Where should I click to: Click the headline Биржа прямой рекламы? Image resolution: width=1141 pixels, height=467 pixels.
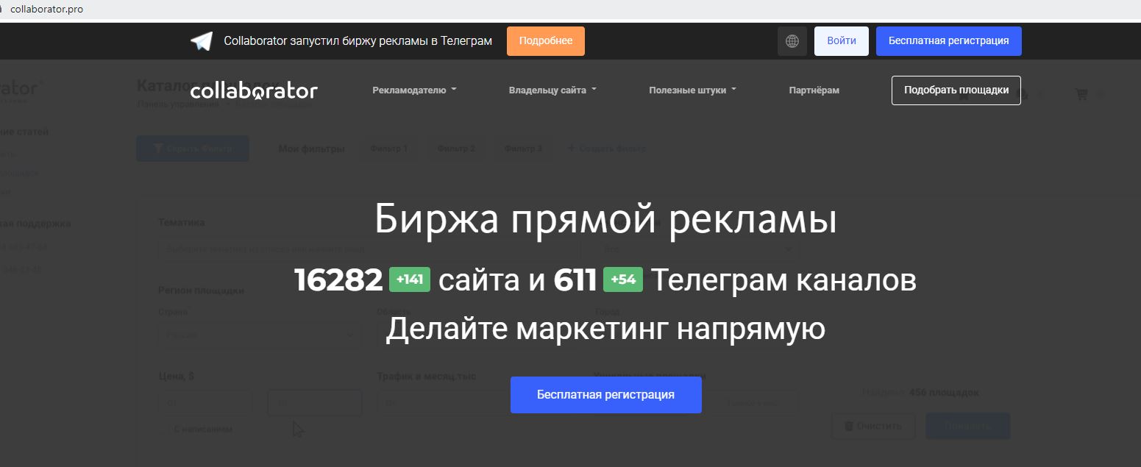[605, 219]
